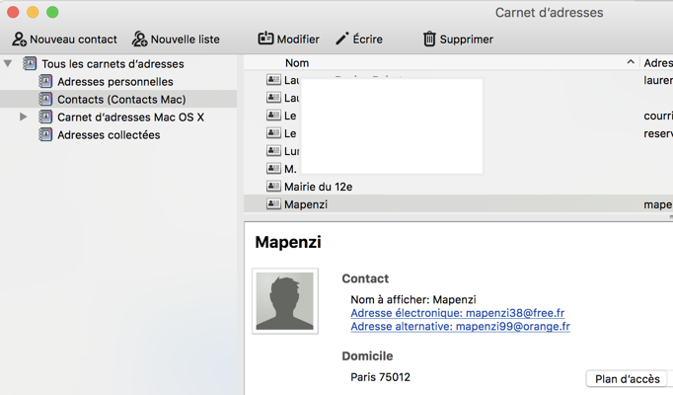
Task: Open the alternative address mapenzi99@orange.fr link
Action: (460, 326)
